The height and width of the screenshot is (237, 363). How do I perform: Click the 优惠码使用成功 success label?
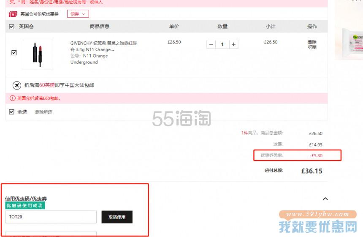pyautogui.click(x=25, y=205)
